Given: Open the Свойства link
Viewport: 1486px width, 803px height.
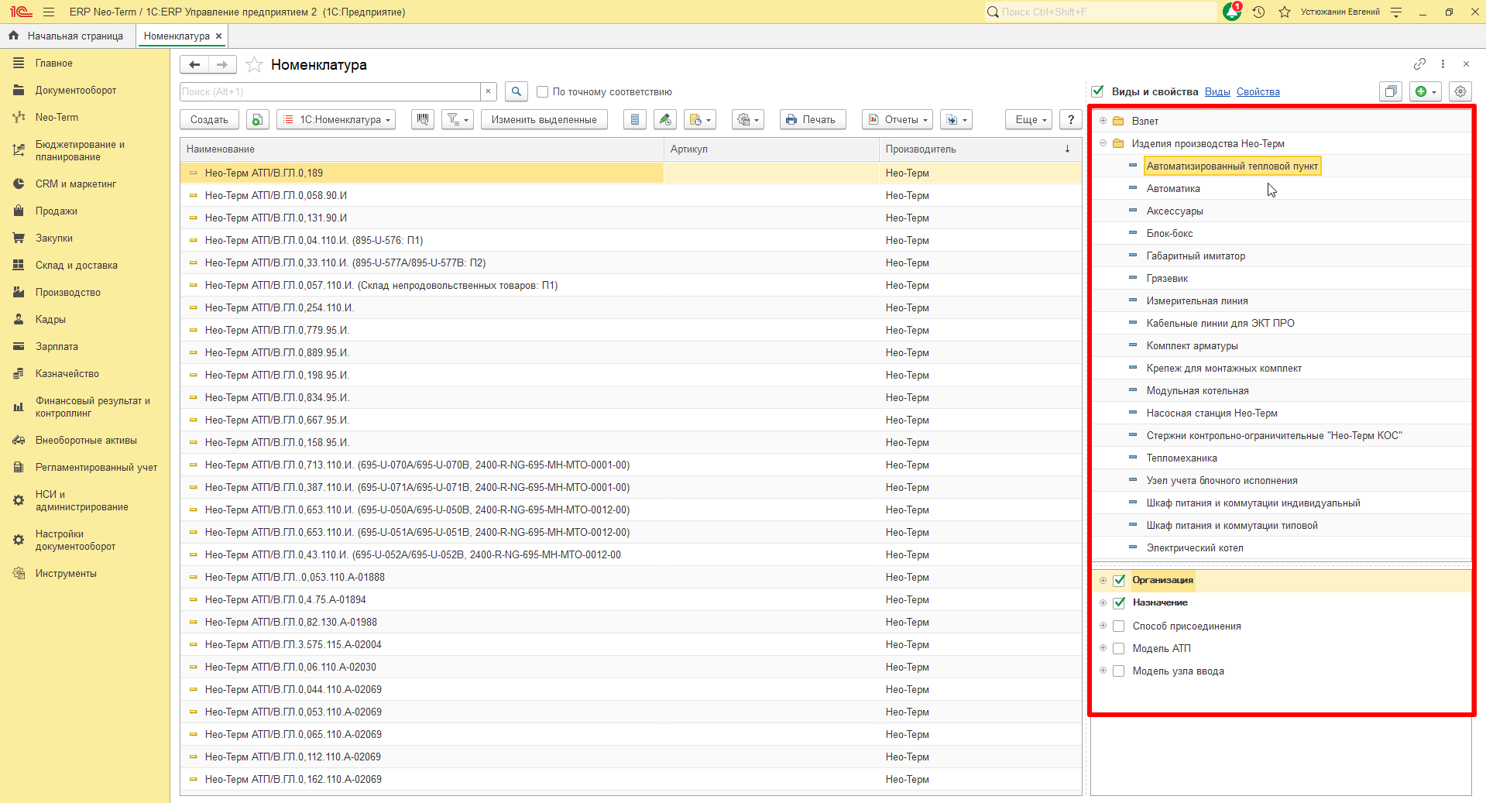Looking at the screenshot, I should tap(1258, 91).
